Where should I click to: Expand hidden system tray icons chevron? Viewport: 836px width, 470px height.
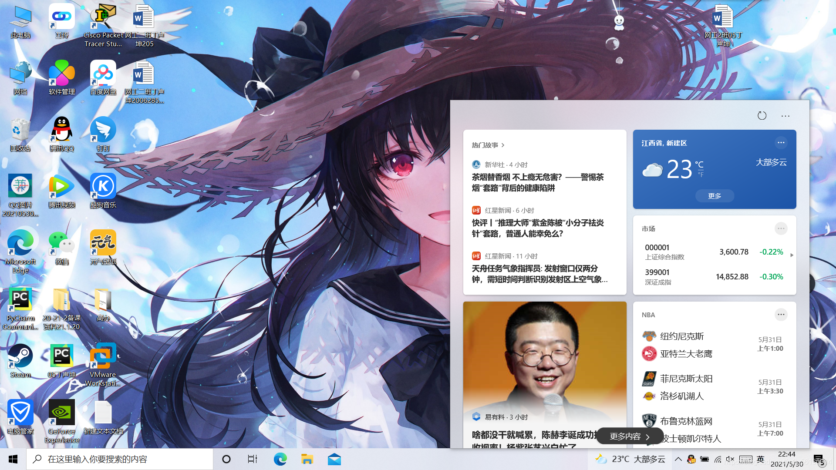coord(678,459)
